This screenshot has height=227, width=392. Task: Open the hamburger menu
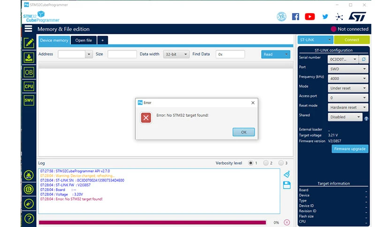click(x=29, y=29)
